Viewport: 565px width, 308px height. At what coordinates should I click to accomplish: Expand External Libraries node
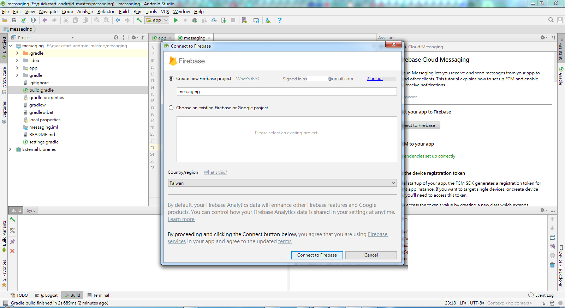coord(10,149)
